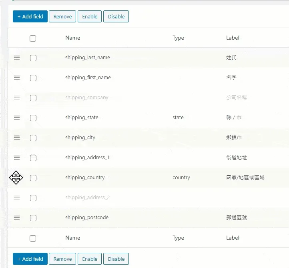Click the 'shipping_country' field name
289x268 pixels.
[85, 178]
